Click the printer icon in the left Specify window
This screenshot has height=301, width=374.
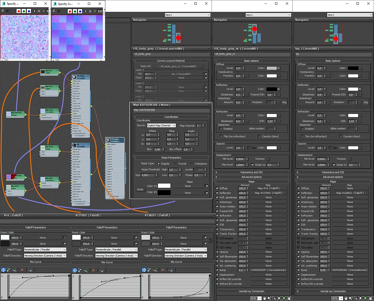3,11
